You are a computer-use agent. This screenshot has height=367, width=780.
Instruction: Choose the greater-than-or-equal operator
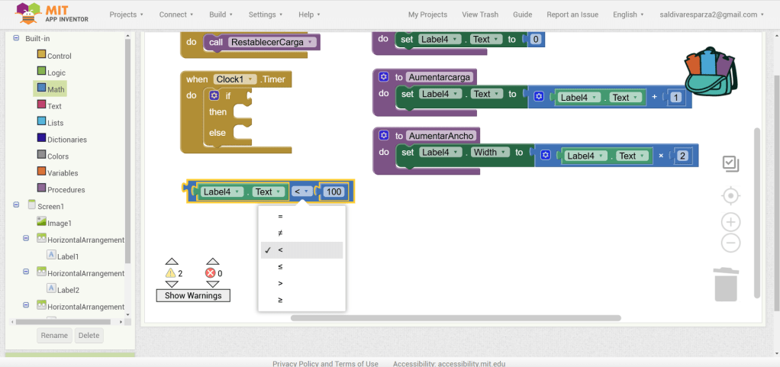pyautogui.click(x=281, y=301)
